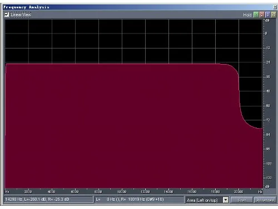Click the 10000 Hz mark on frequency axis
This screenshot has height=209, width=278.
pos(122,191)
